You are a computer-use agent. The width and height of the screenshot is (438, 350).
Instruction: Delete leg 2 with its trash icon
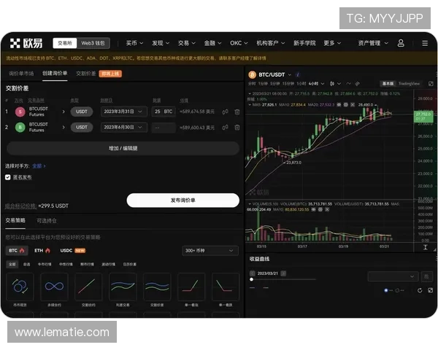(x=237, y=128)
